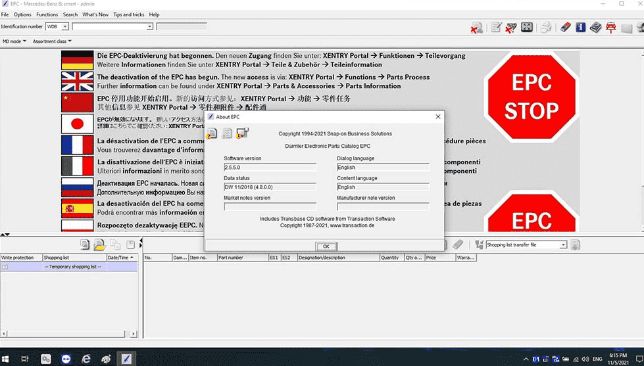Click the red X question mark toolbar icon
The height and width of the screenshot is (366, 644).
pos(511,28)
